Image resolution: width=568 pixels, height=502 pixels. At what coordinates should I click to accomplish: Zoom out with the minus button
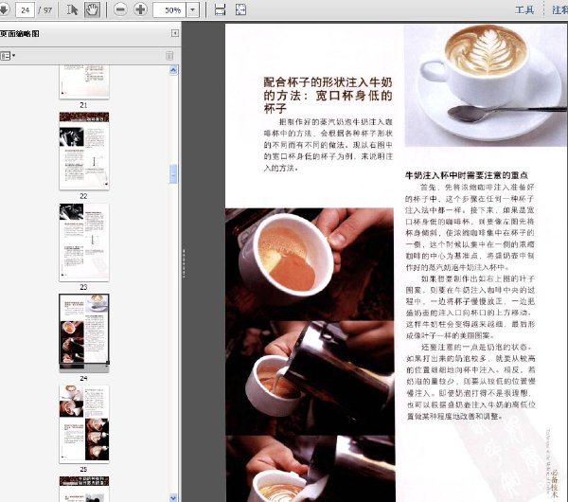[x=120, y=9]
